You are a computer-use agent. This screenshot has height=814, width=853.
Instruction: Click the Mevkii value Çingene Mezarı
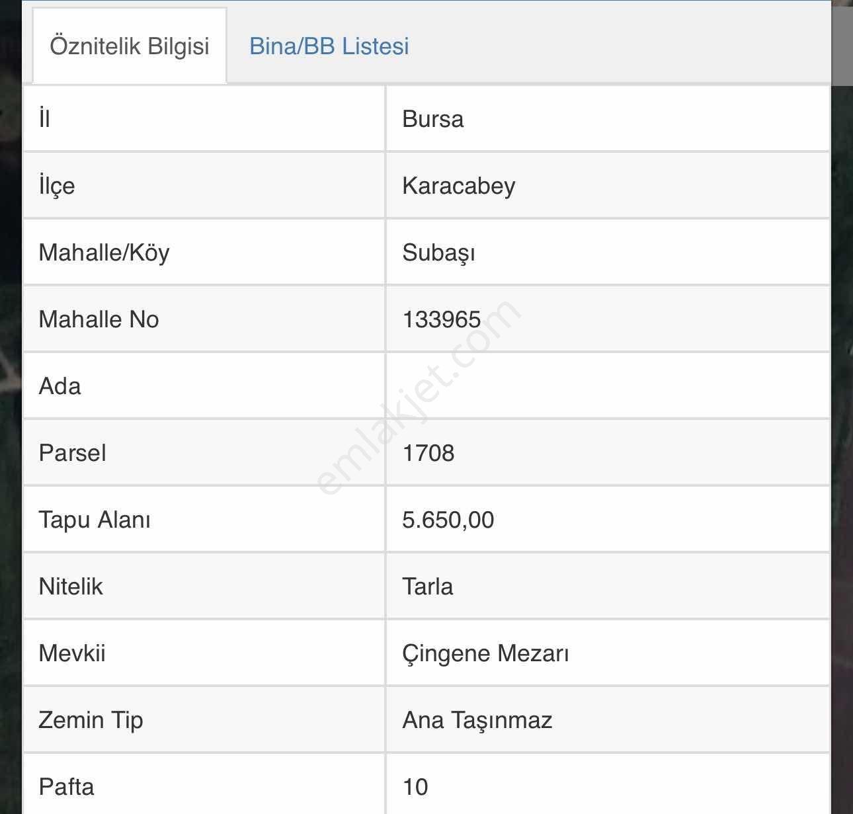pos(486,653)
